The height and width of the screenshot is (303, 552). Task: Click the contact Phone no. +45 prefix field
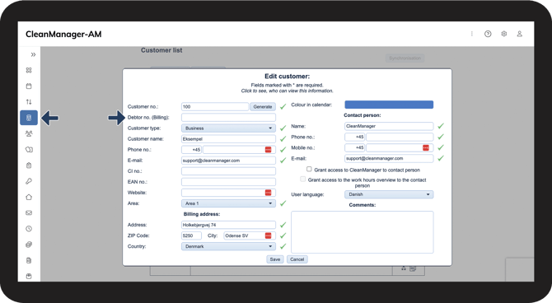(354, 137)
